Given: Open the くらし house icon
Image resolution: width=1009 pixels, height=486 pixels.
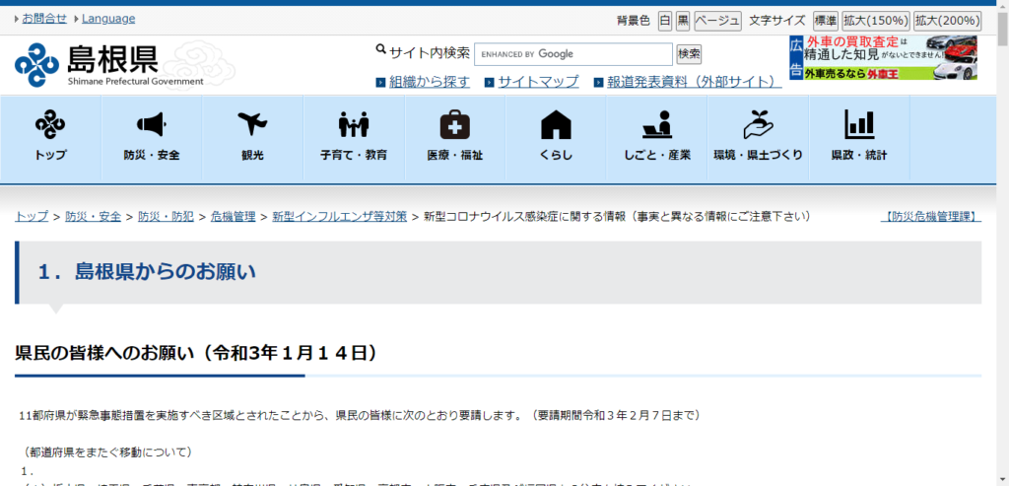Looking at the screenshot, I should click(556, 125).
